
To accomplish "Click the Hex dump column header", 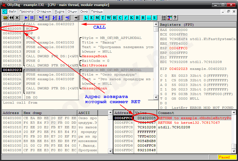I will point(50,113).
